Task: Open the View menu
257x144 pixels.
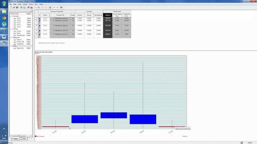Action: pyautogui.click(x=19, y=4)
